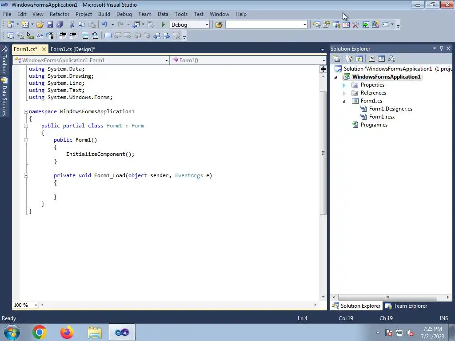Click the Start Page green arrow icon
The width and height of the screenshot is (455, 341).
coord(366,25)
